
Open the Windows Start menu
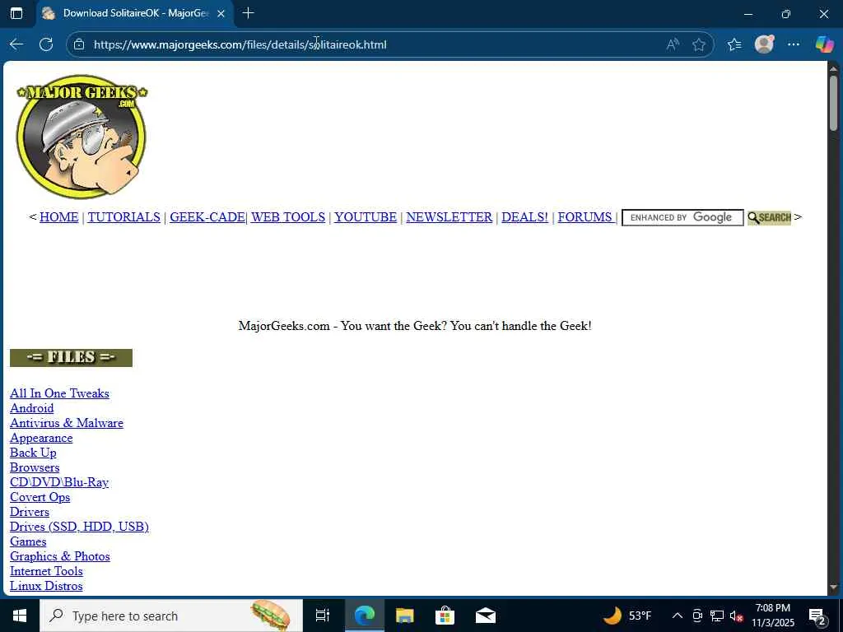(20, 616)
